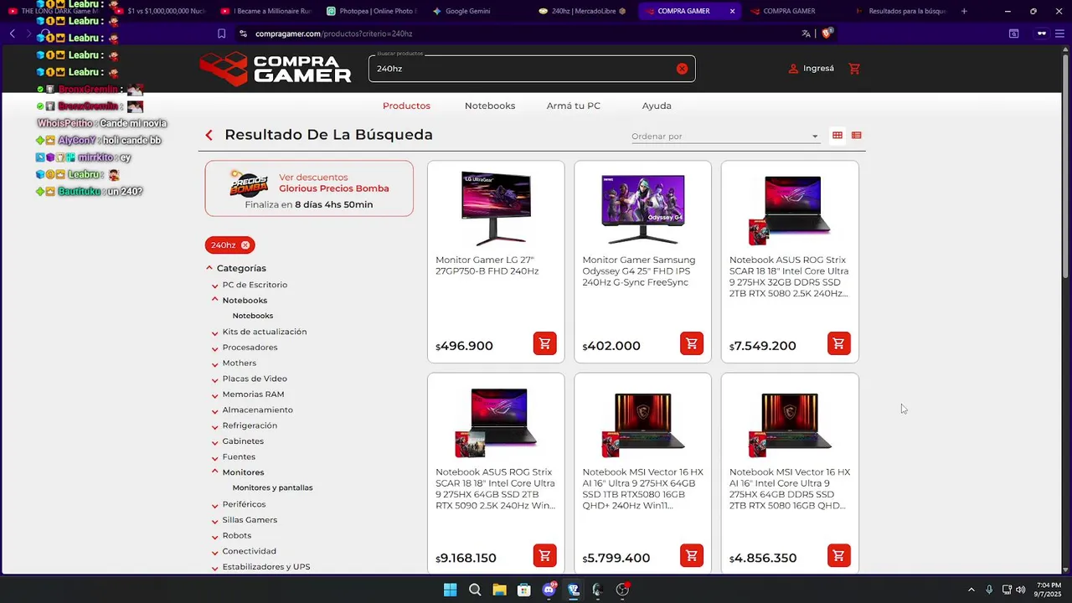
Task: Expand the Procesadores category
Action: 215,348
